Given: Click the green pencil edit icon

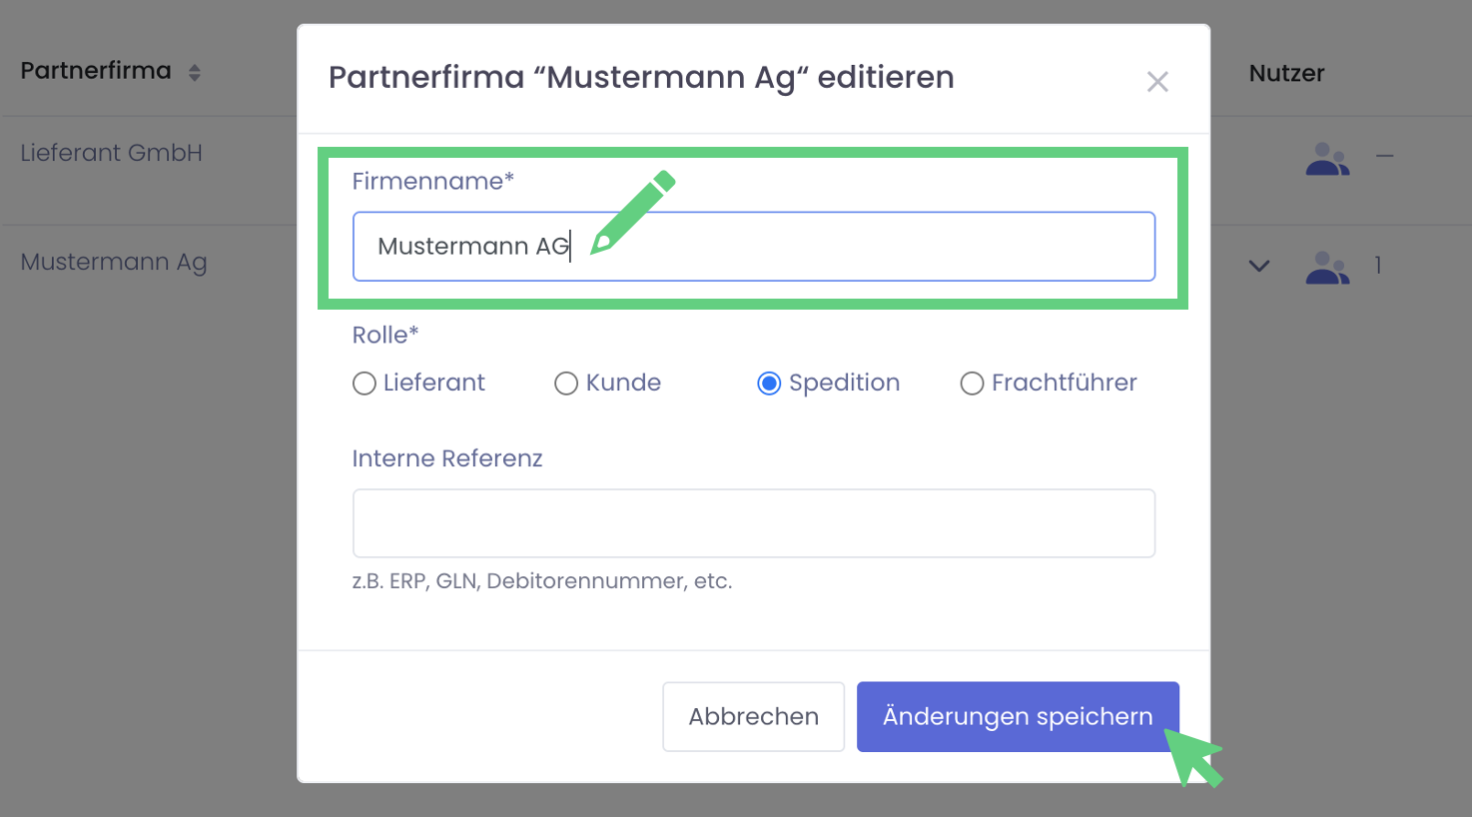Looking at the screenshot, I should point(632,213).
